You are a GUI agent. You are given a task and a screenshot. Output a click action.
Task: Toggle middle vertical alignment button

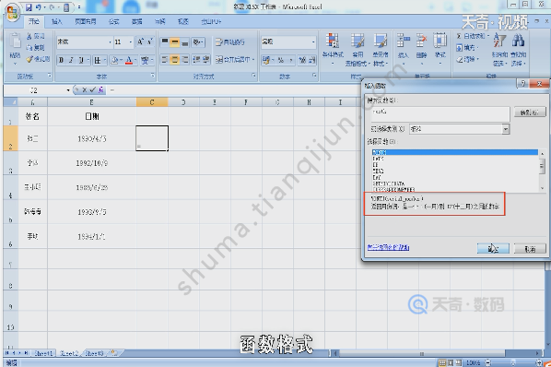[x=175, y=42]
